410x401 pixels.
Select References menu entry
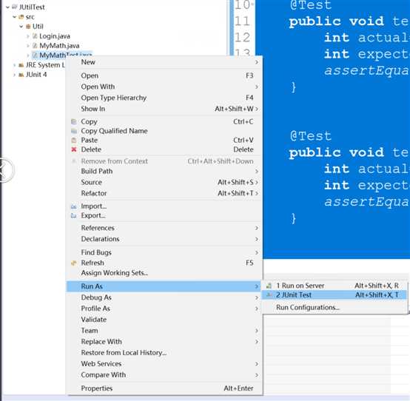point(164,228)
